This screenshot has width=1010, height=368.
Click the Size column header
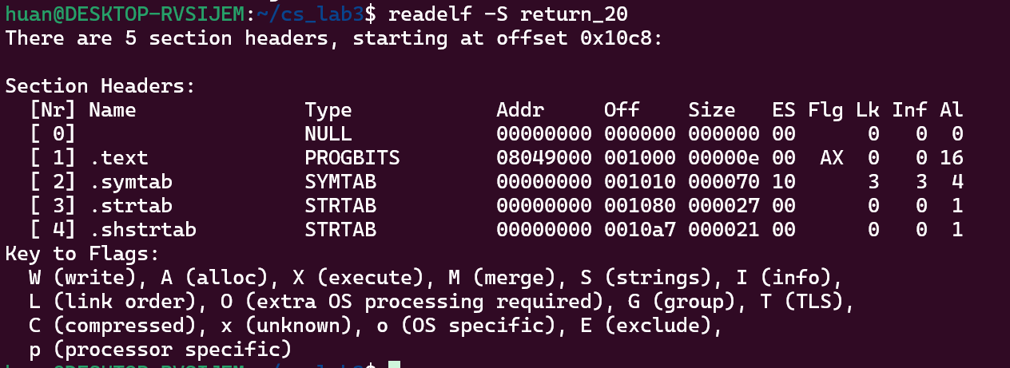[712, 110]
